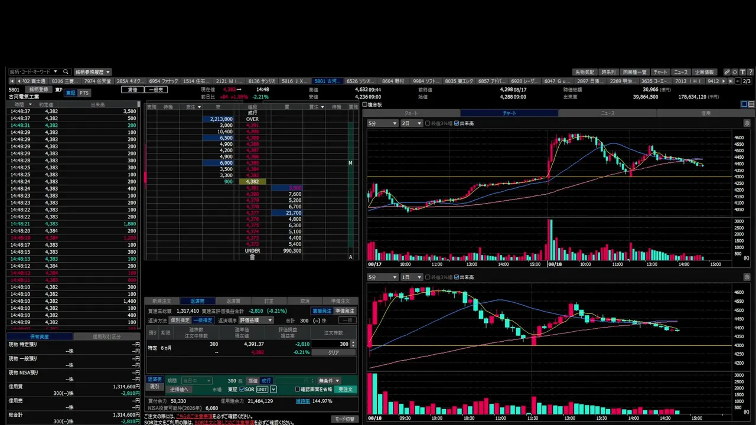Screen dimensions: 756x425
Task: Click the 企業情報 top button
Action: click(704, 72)
